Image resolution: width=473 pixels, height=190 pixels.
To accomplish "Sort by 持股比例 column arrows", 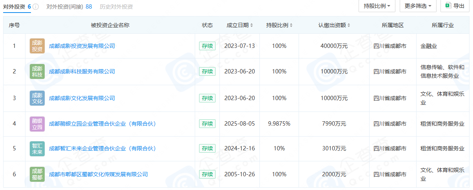I will coord(291,25).
